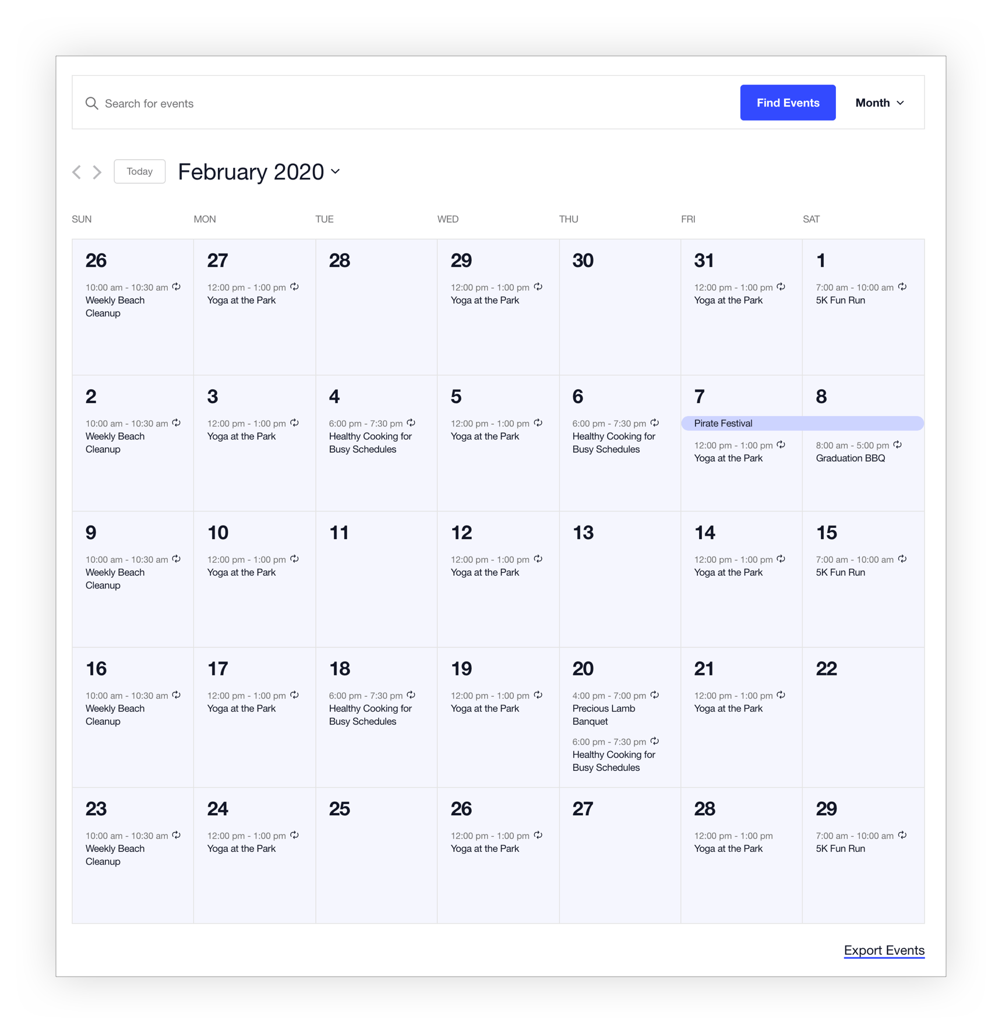Screen dimensions: 1002x1032
Task: Jump to Today's date
Action: coord(139,171)
